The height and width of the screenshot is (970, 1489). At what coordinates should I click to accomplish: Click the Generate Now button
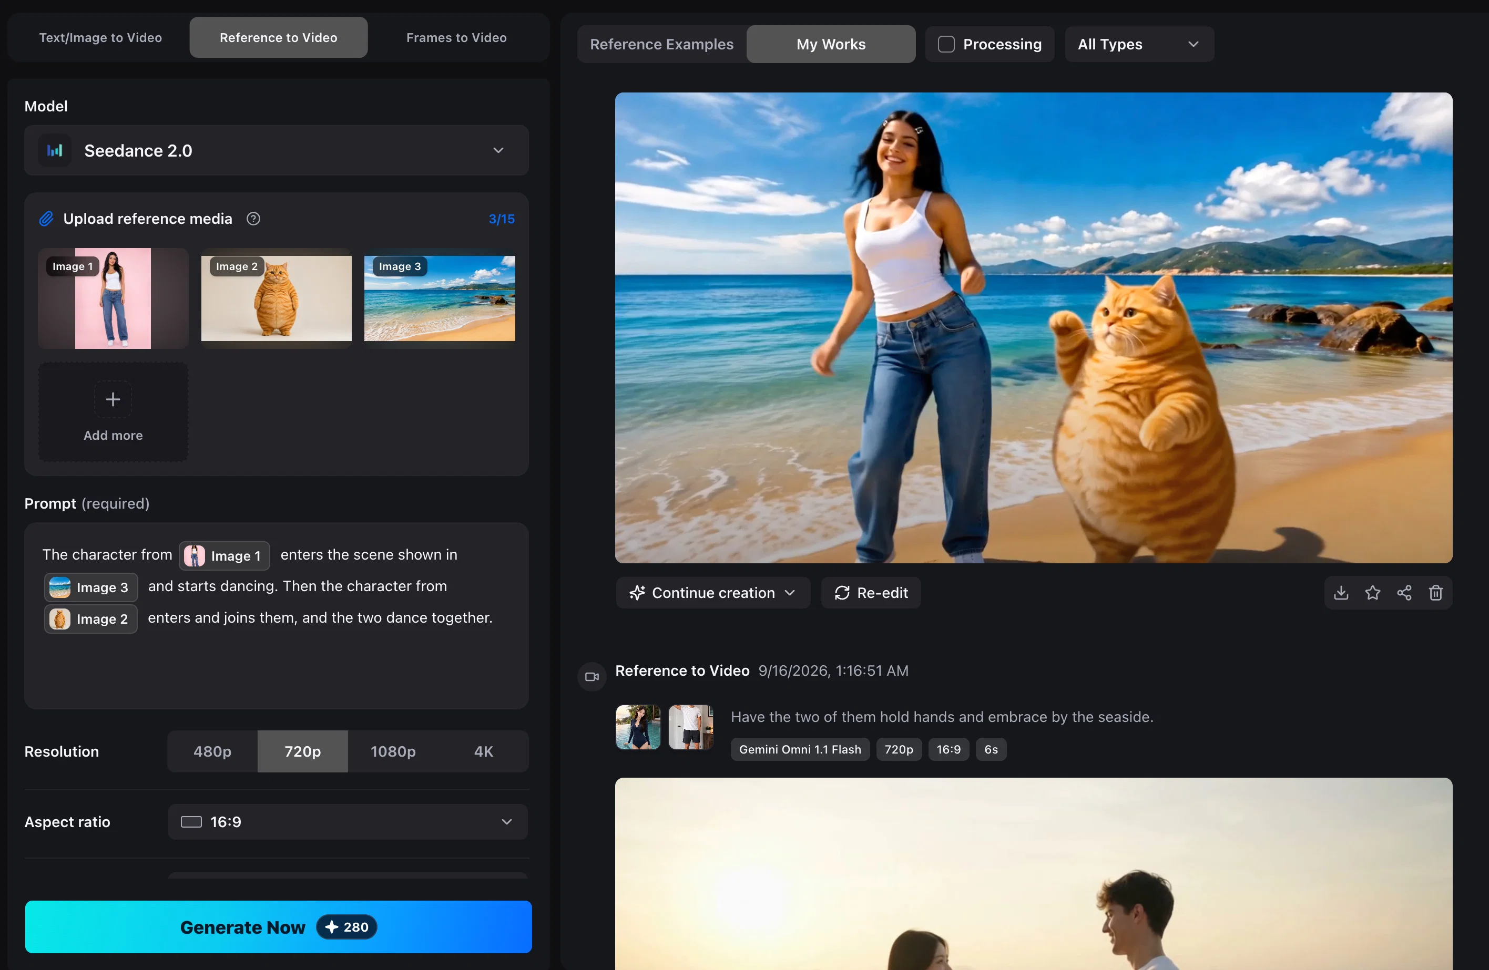pos(279,927)
